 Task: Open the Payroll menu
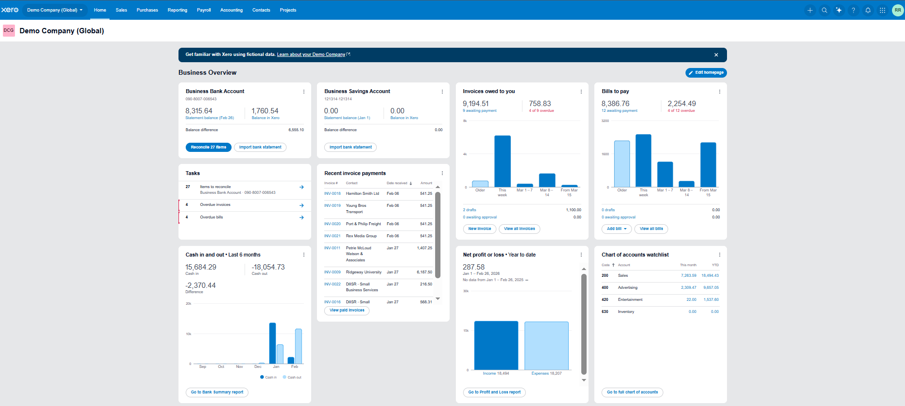click(204, 10)
